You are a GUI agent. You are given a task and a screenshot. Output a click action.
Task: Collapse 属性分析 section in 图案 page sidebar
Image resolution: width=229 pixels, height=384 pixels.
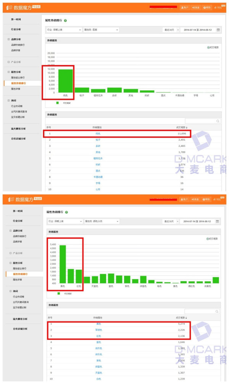point(8,72)
